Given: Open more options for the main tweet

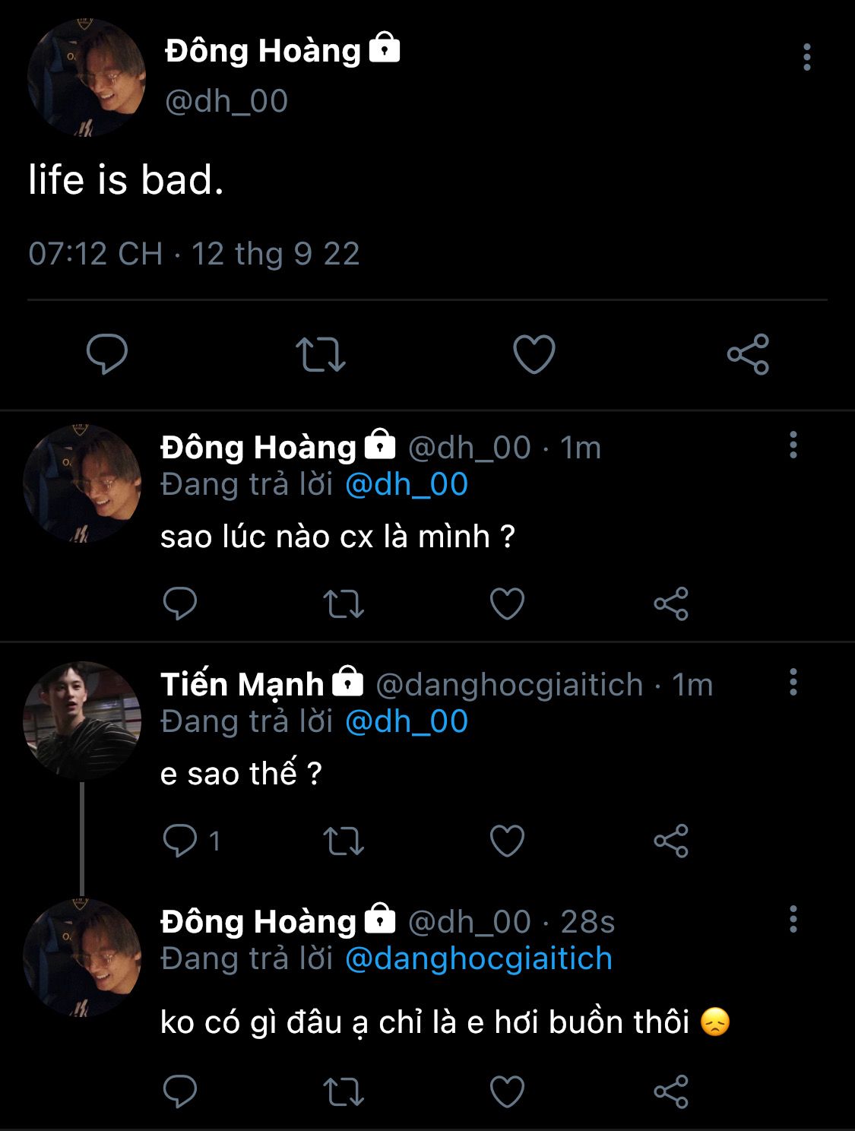Looking at the screenshot, I should click(806, 58).
